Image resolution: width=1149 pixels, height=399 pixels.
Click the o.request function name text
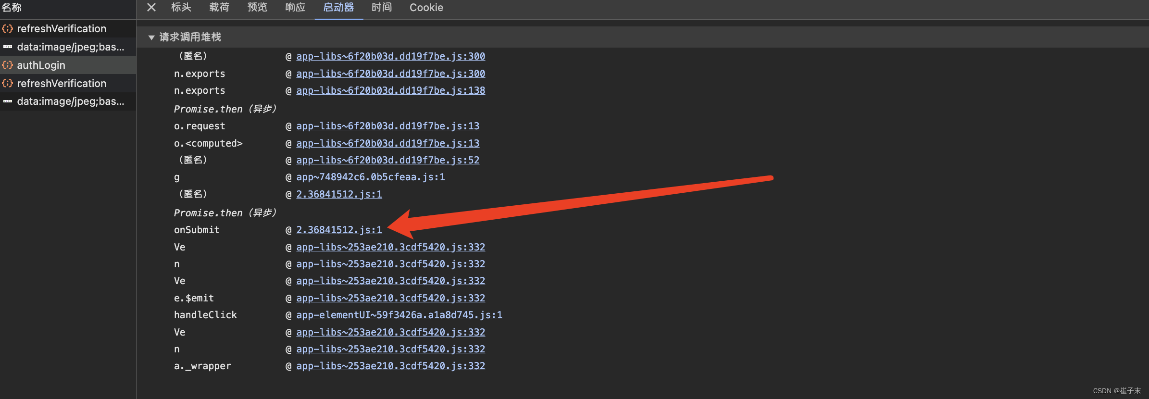point(200,126)
